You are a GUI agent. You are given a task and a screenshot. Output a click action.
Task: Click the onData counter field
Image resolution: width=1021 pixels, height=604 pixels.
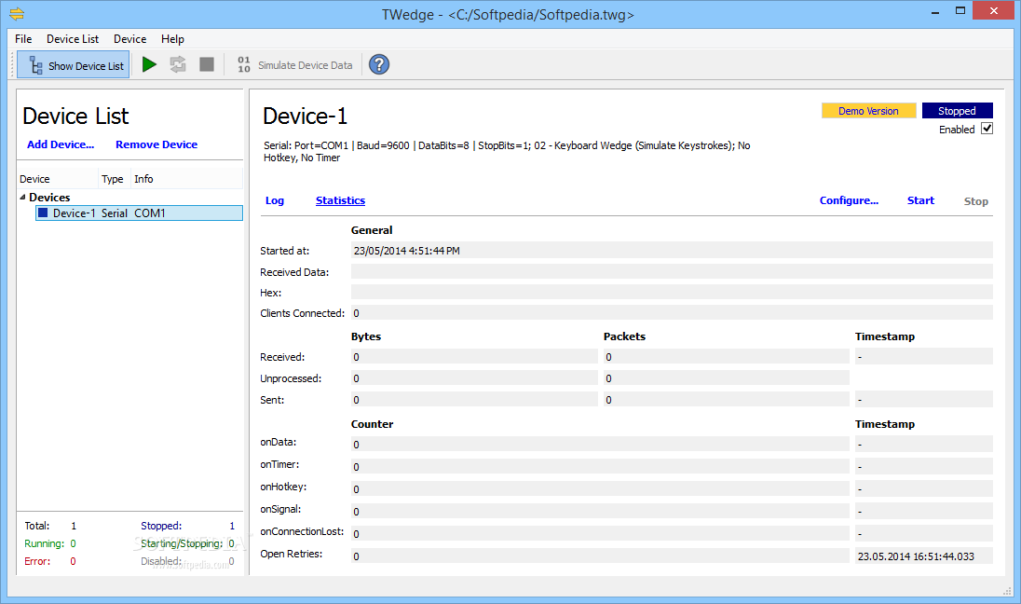pyautogui.click(x=600, y=445)
